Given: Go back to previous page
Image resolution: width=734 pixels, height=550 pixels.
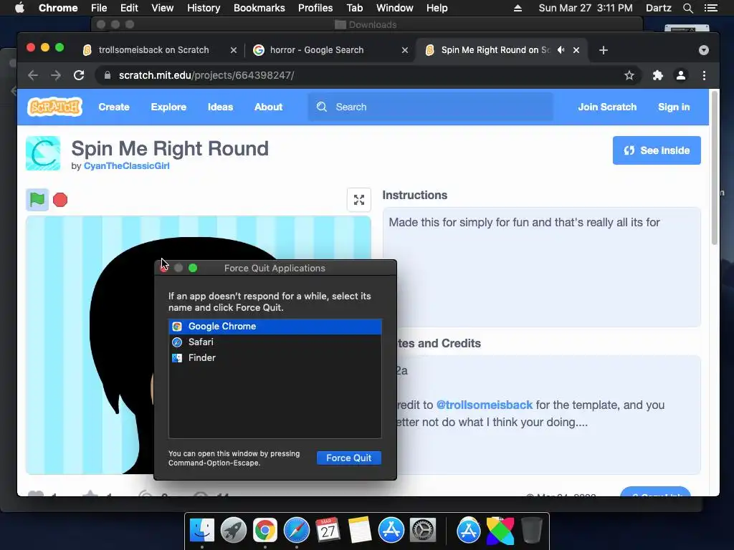Looking at the screenshot, I should 33,75.
